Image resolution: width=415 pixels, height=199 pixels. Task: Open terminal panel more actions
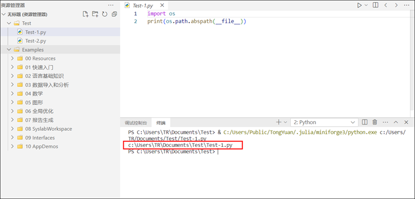(x=386, y=122)
